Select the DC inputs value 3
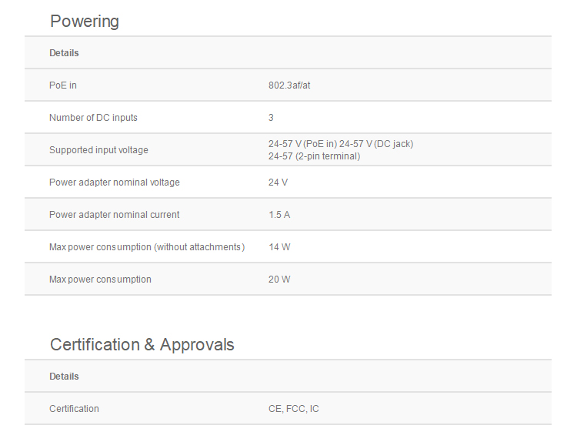Viewport: 577px width, 442px height. coord(271,118)
